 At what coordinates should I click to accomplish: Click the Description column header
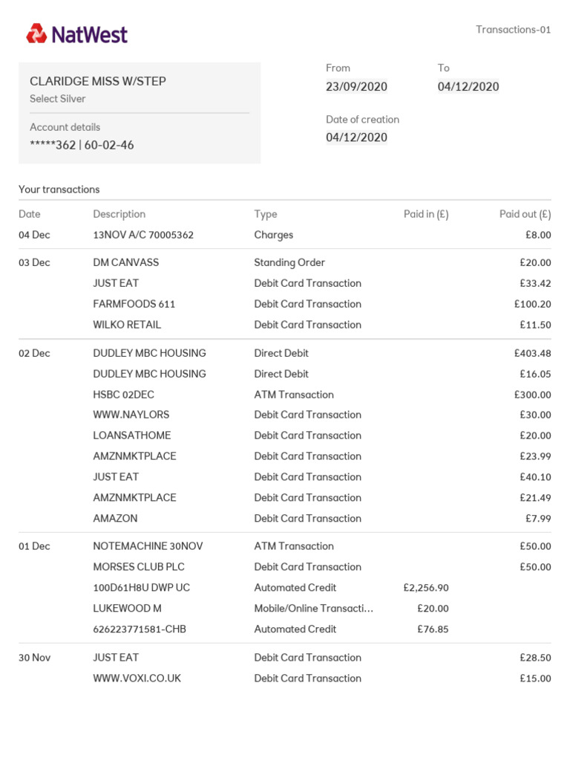click(x=119, y=214)
